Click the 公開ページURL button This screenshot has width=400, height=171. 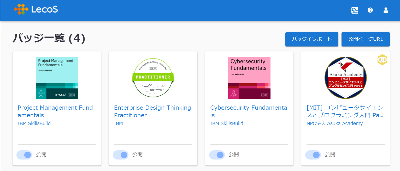click(x=366, y=39)
